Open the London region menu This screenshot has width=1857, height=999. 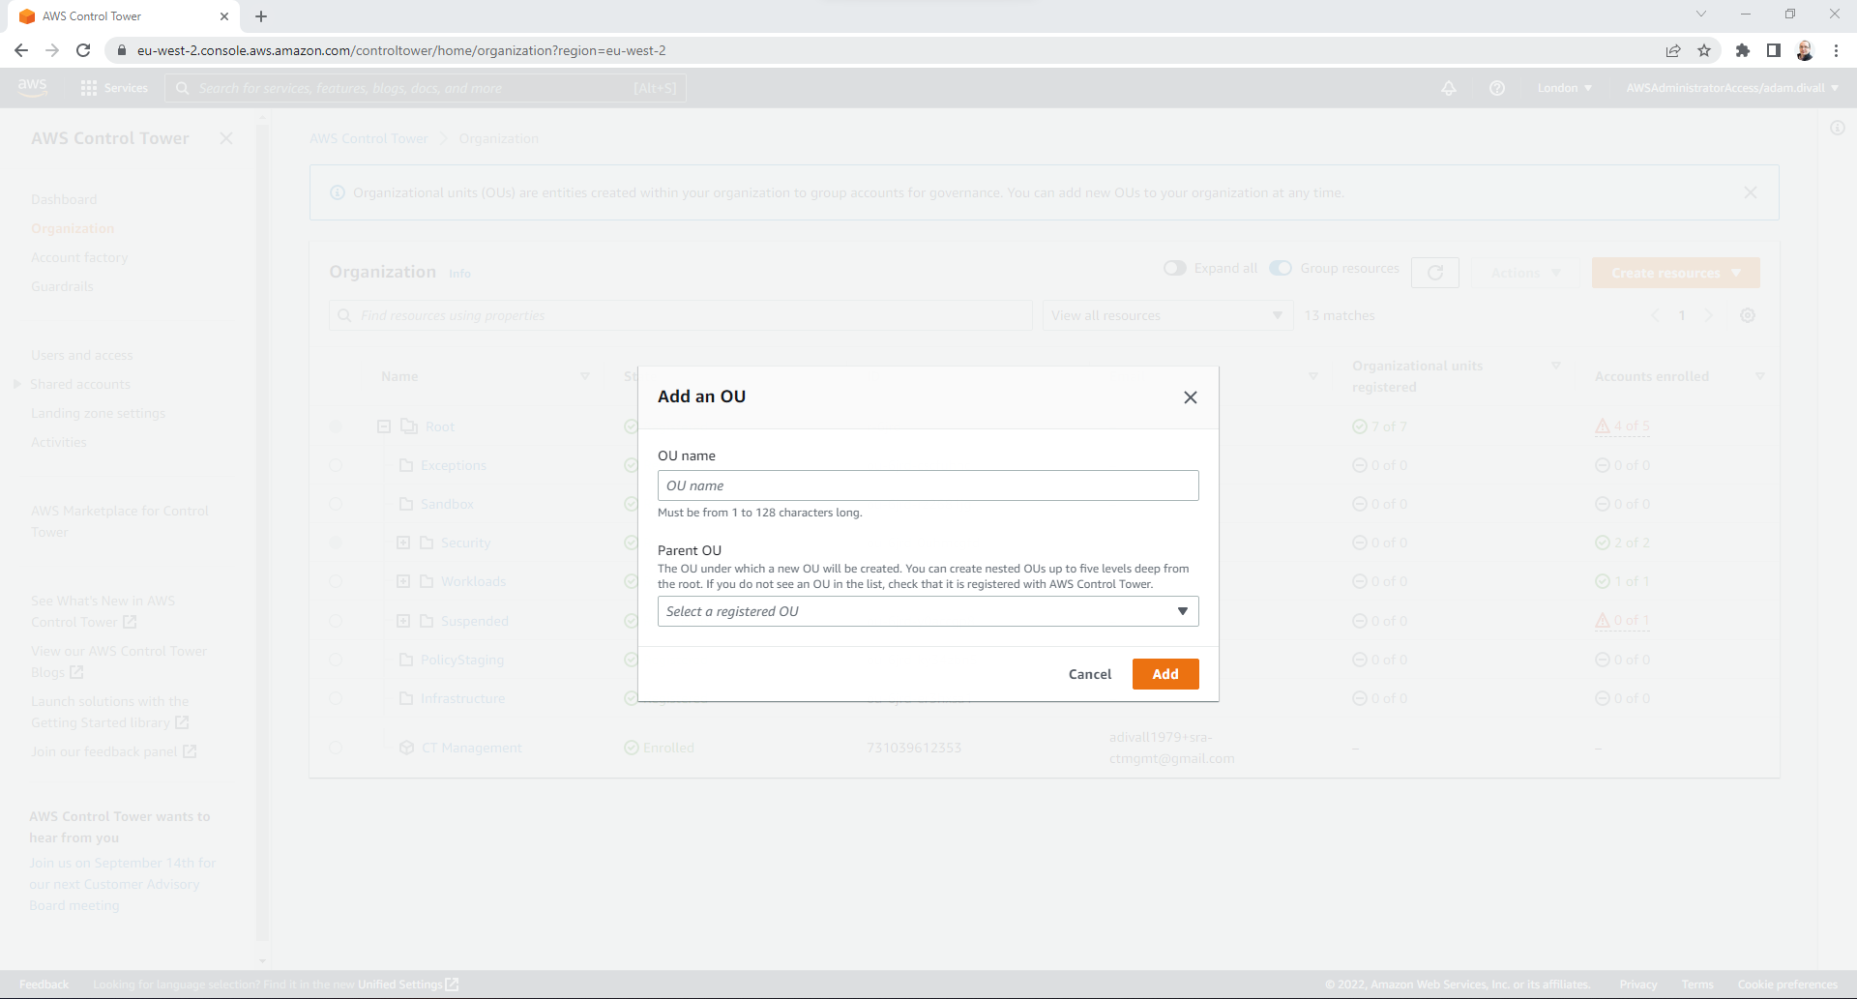[1563, 87]
